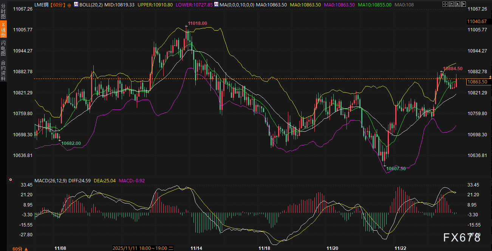Click the red sun marker left of MACD
This screenshot has width=492, height=251.
[x=11, y=180]
